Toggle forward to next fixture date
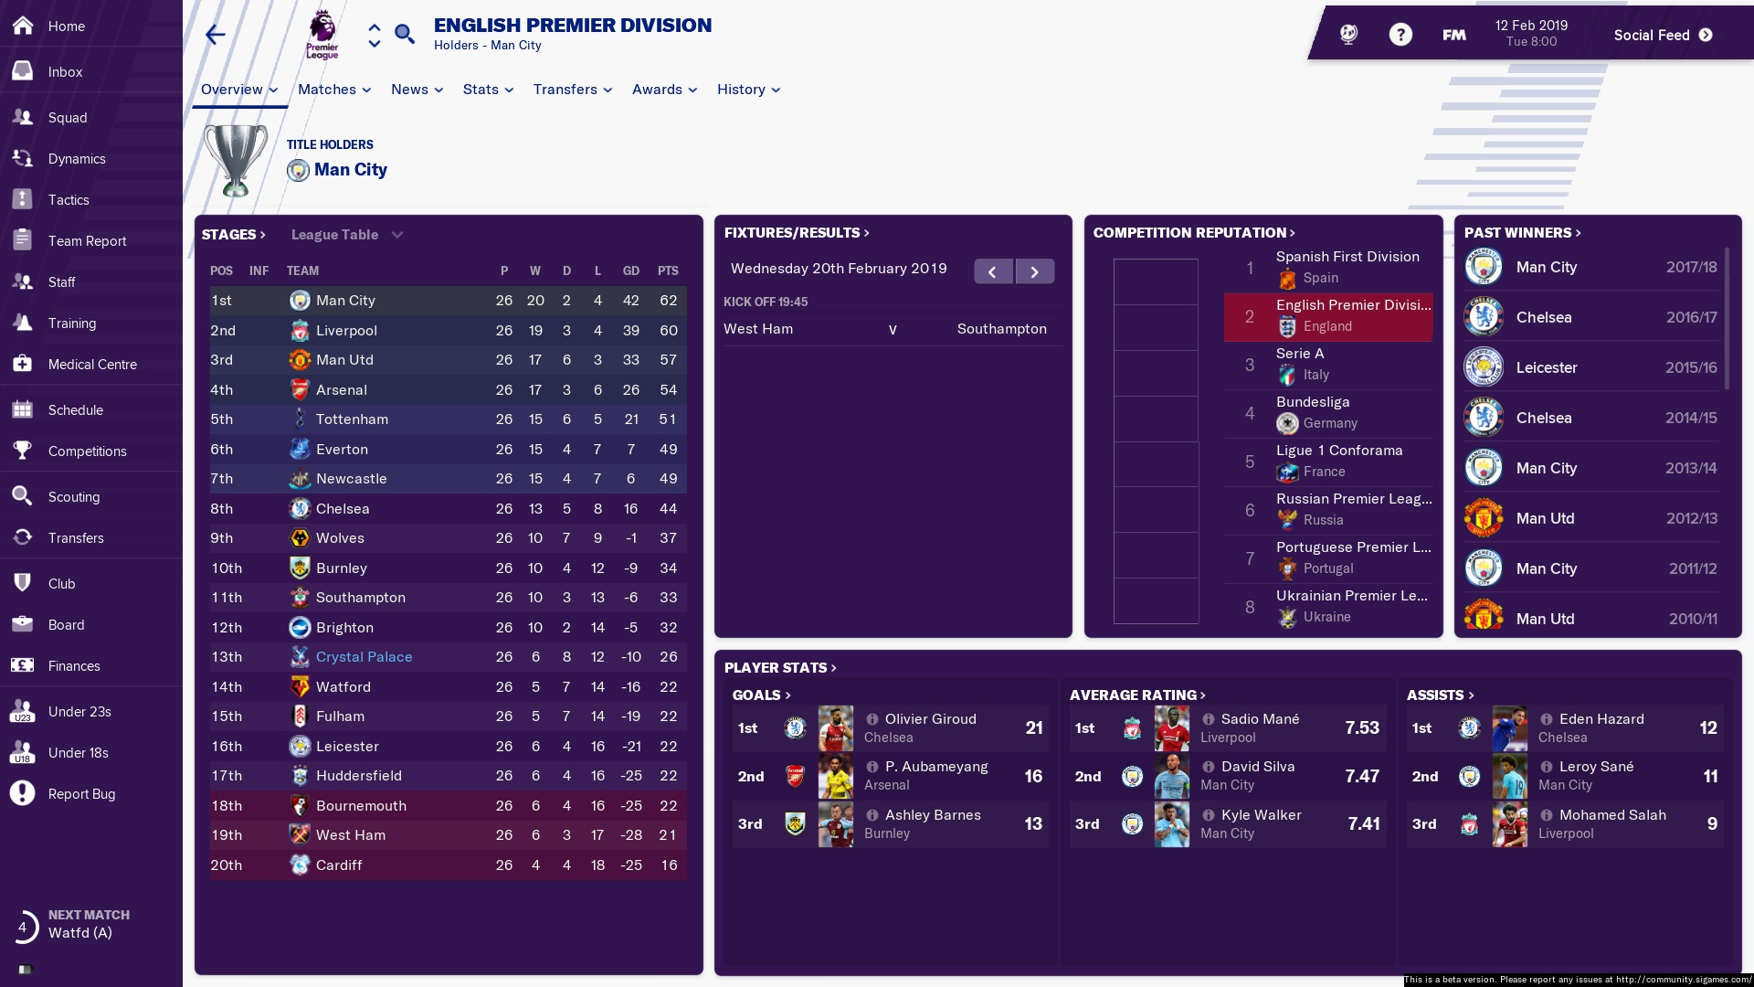This screenshot has height=987, width=1754. 1032,271
